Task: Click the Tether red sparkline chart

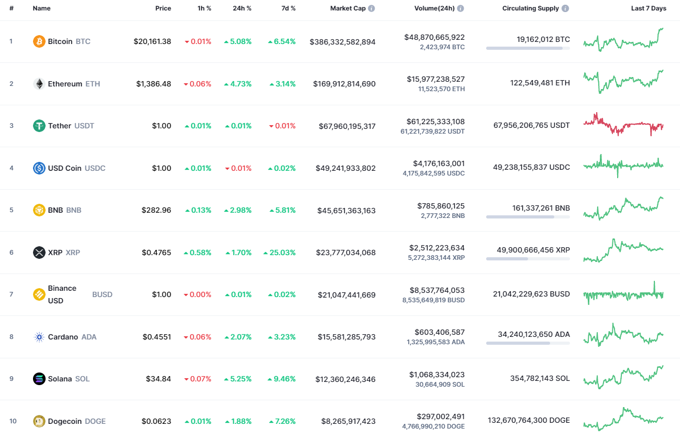Action: pos(623,126)
